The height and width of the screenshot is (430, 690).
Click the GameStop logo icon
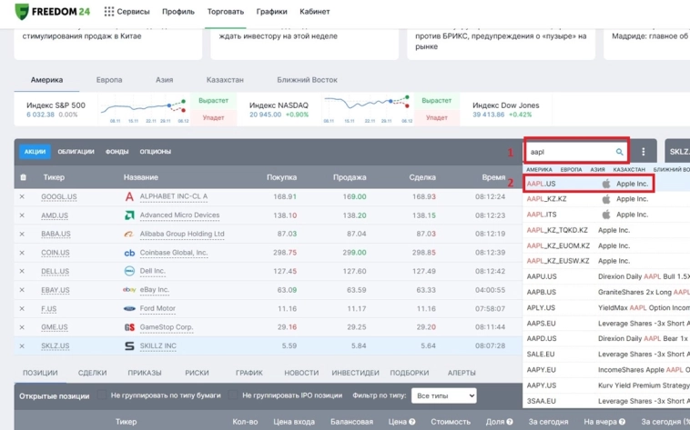129,327
